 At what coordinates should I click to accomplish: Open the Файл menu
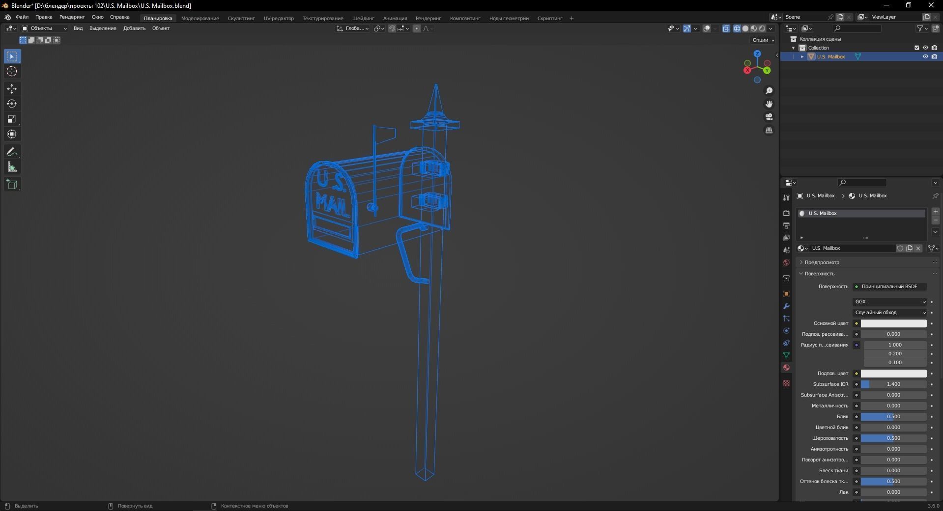coord(22,17)
